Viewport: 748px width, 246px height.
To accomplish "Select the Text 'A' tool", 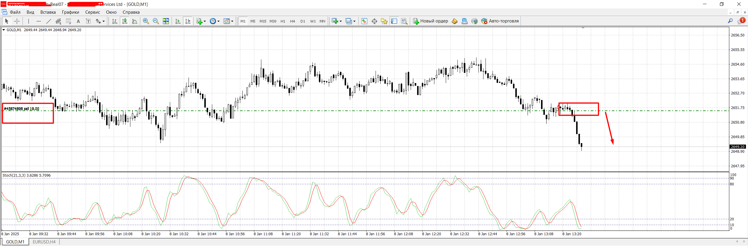I will [78, 21].
